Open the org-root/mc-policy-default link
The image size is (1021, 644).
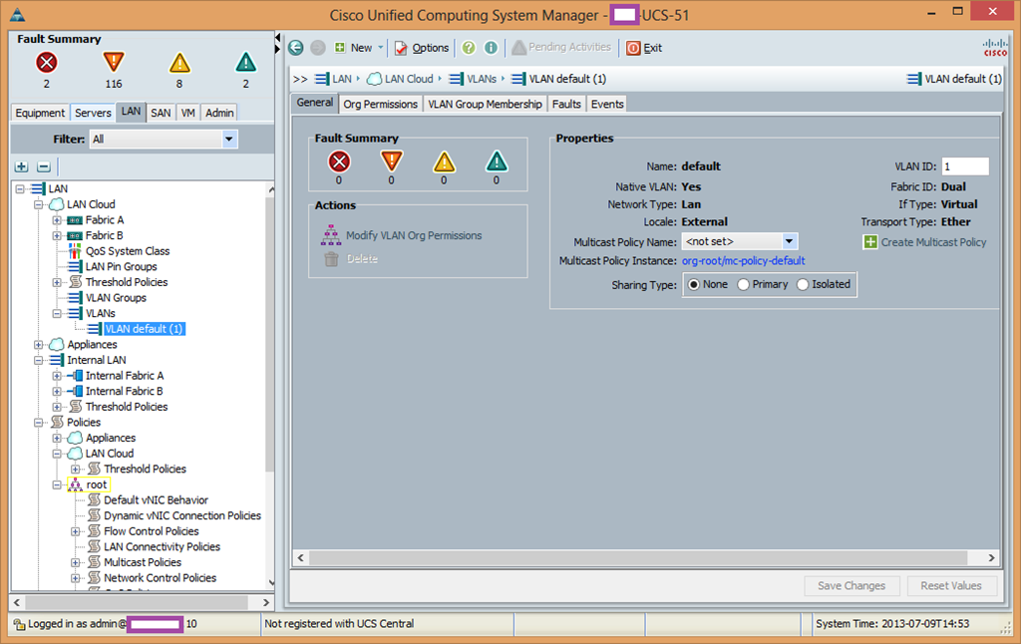pos(743,261)
